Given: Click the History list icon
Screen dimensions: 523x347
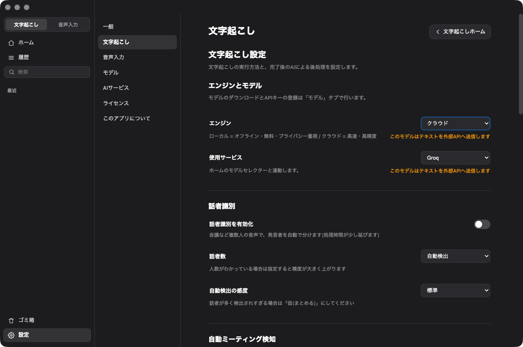Looking at the screenshot, I should pos(11,58).
